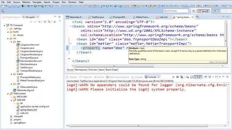This screenshot has height=130, width=232.
Task: Click the Pin Console icon
Action: pyautogui.click(x=206, y=77)
